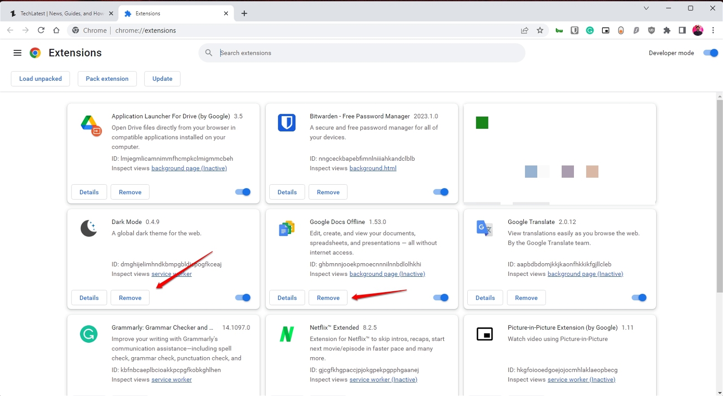Screen dimensions: 723x396
Task: Bookmark this page with the star icon
Action: [x=540, y=31]
